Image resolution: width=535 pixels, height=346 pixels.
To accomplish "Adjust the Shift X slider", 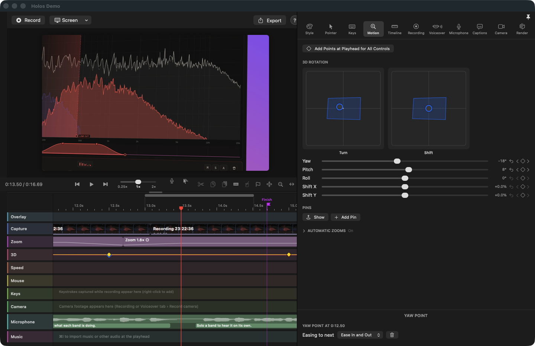I will click(405, 187).
